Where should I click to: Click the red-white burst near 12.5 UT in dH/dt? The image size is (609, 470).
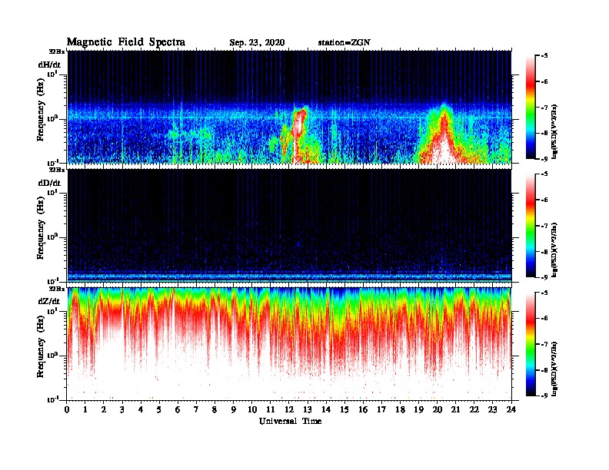click(298, 134)
